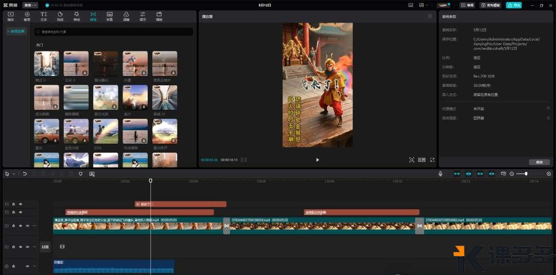
Task: Open the 审阅 review button
Action: point(467,5)
